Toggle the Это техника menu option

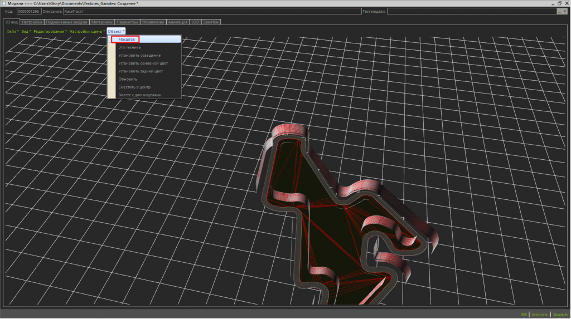point(129,47)
